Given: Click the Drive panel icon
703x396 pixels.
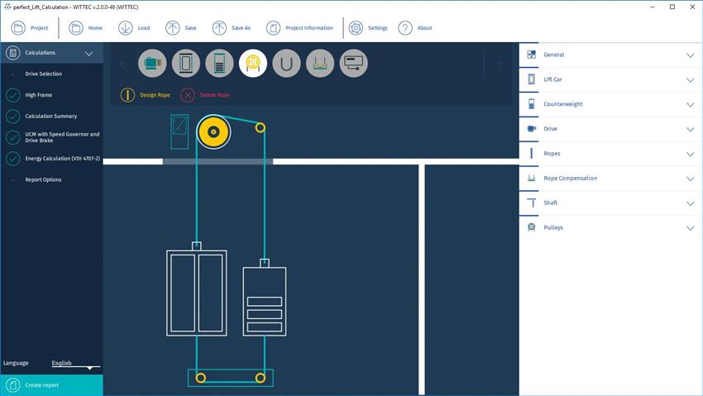Looking at the screenshot, I should (x=531, y=129).
